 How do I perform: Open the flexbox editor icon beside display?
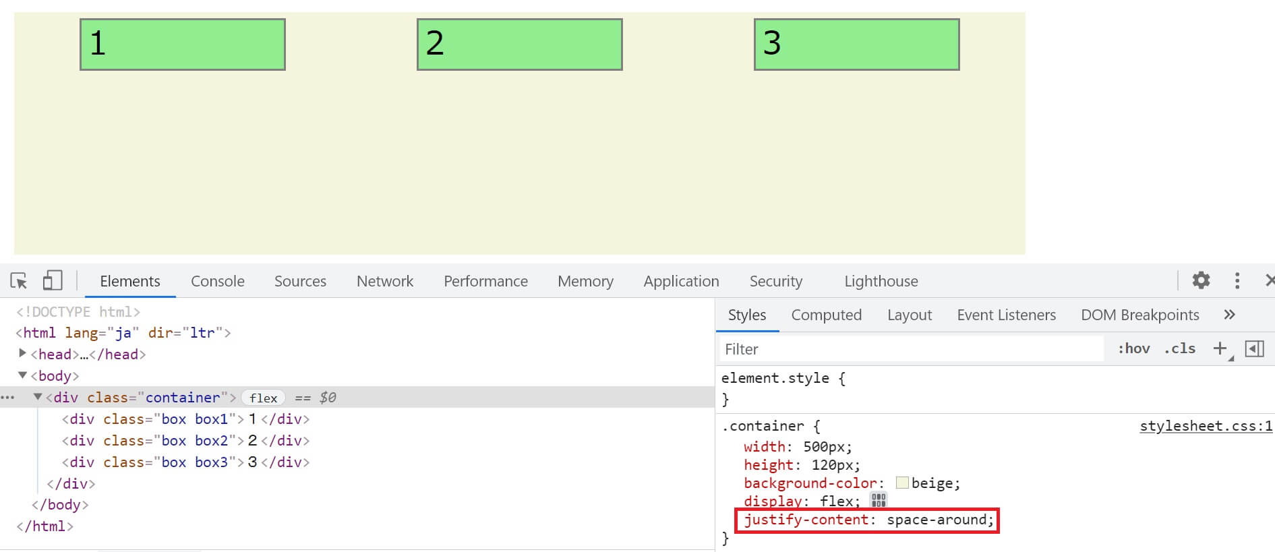[x=878, y=500]
